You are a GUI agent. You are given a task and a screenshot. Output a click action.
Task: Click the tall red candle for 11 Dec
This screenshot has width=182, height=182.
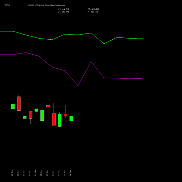(x=19, y=104)
